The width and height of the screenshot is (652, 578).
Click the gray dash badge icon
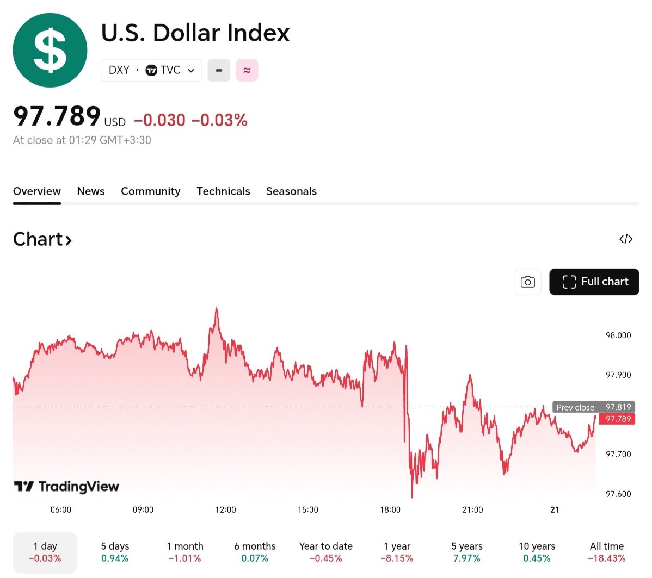(x=219, y=70)
